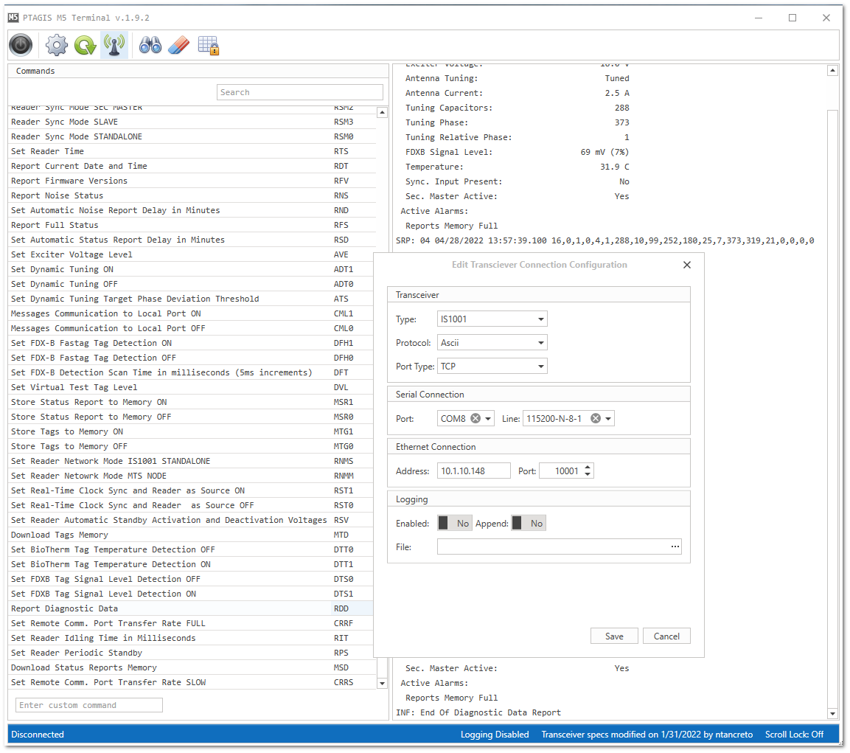This screenshot has width=850, height=753.
Task: Select Set BioTherm Tag Temperature Detection OFF
Action: click(191, 549)
